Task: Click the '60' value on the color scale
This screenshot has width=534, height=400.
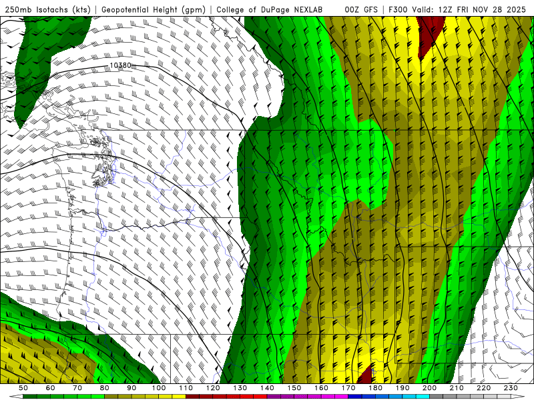Action: [x=50, y=388]
